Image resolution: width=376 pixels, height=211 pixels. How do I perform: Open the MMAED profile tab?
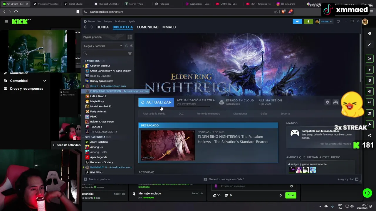[169, 27]
